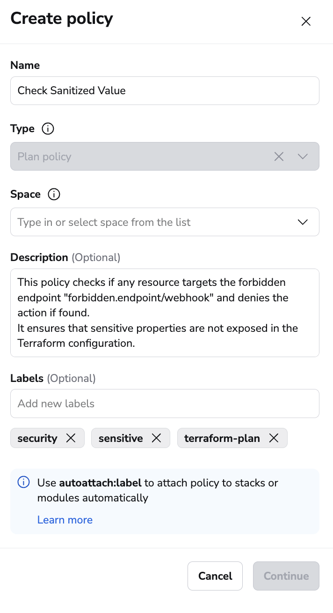Click the info icon in the autoattach banner

pos(23,482)
